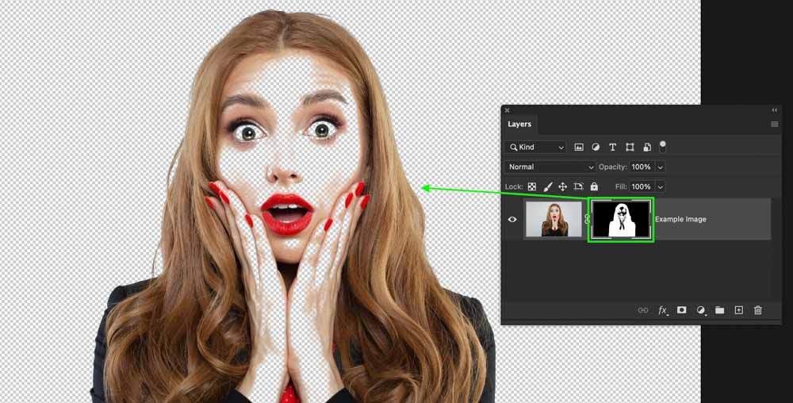Viewport: 793px width, 403px height.
Task: Unlink the mask via chain icon
Action: 587,220
